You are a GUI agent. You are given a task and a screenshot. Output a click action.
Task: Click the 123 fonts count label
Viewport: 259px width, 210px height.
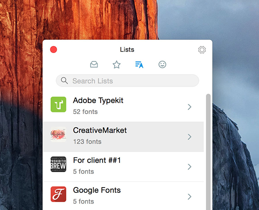click(87, 141)
